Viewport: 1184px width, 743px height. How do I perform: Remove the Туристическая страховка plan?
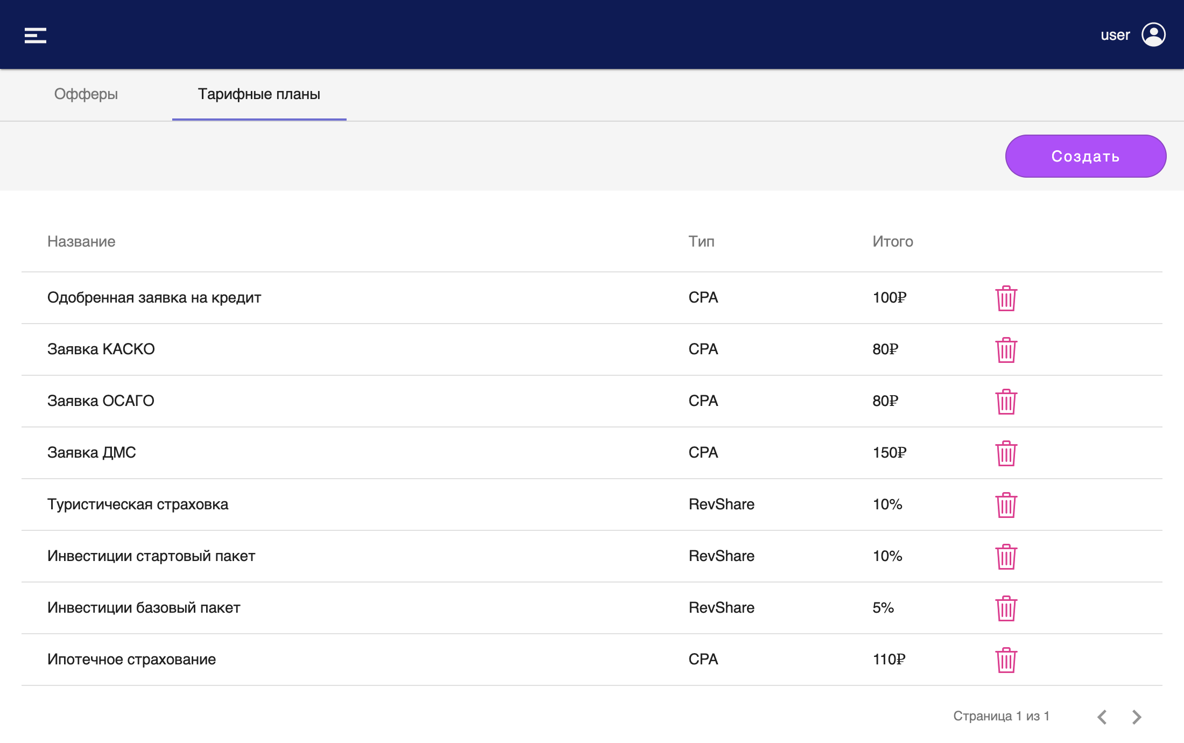pos(1005,505)
